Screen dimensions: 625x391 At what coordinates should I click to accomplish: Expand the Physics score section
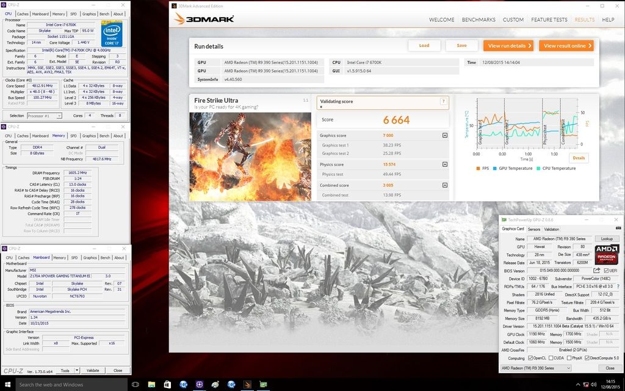tap(445, 164)
